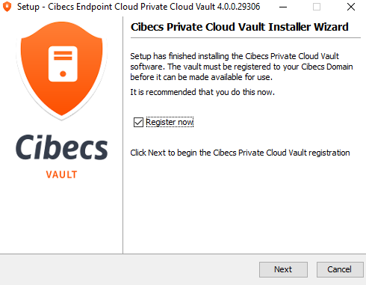Screen dimensions: 366x285
Task: Click the disabled maximize button
Action: tap(317, 7)
